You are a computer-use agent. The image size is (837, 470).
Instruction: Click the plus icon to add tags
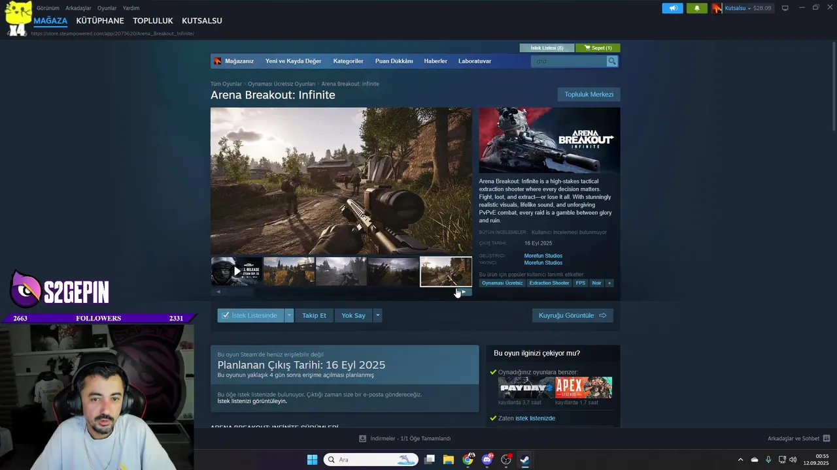tap(609, 283)
